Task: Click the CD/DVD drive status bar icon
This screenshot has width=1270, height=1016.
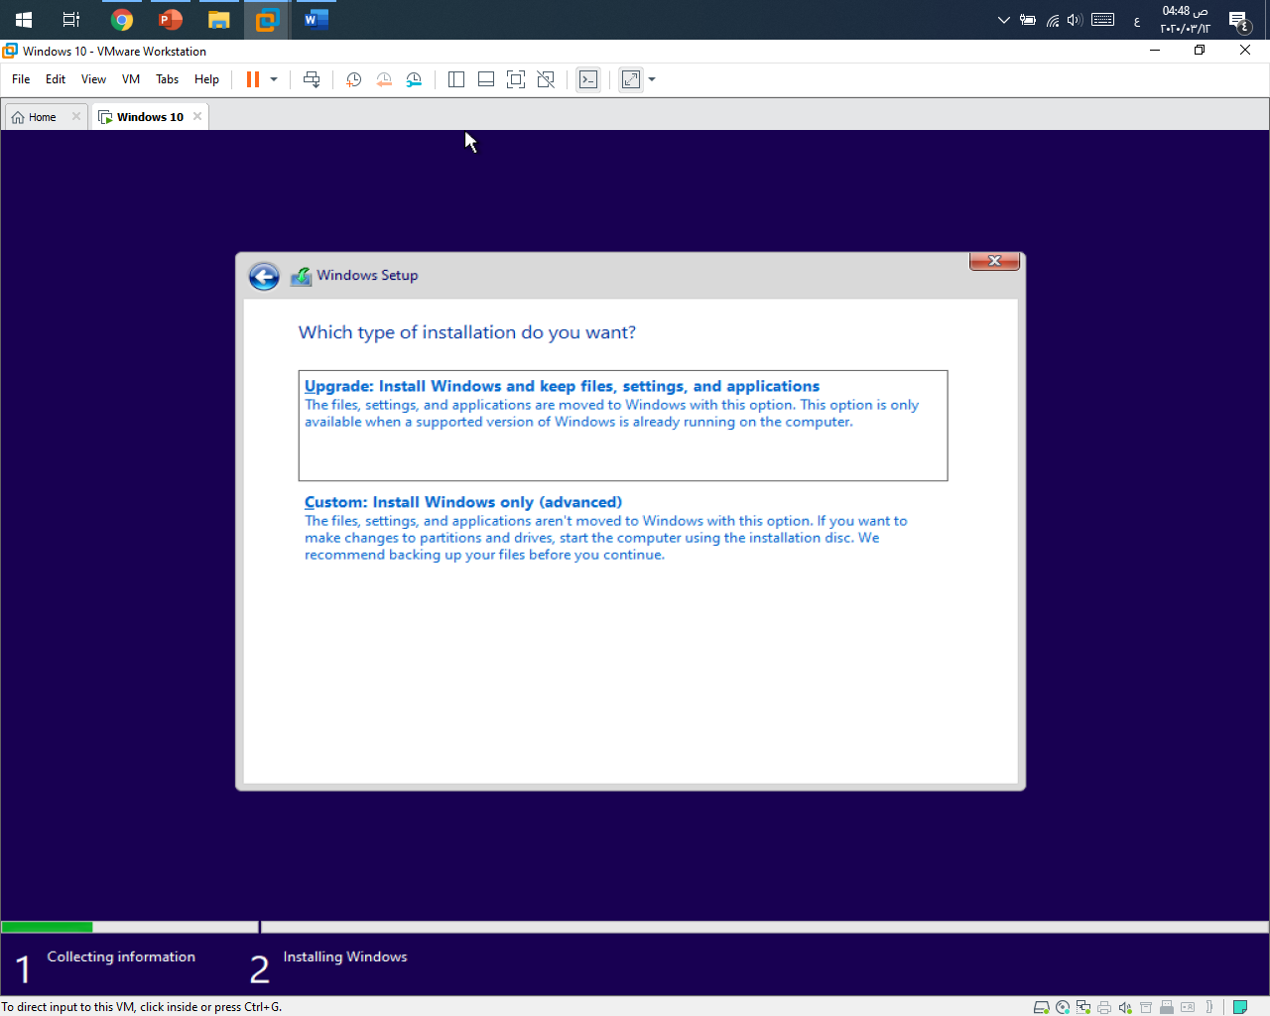Action: [x=1063, y=1007]
